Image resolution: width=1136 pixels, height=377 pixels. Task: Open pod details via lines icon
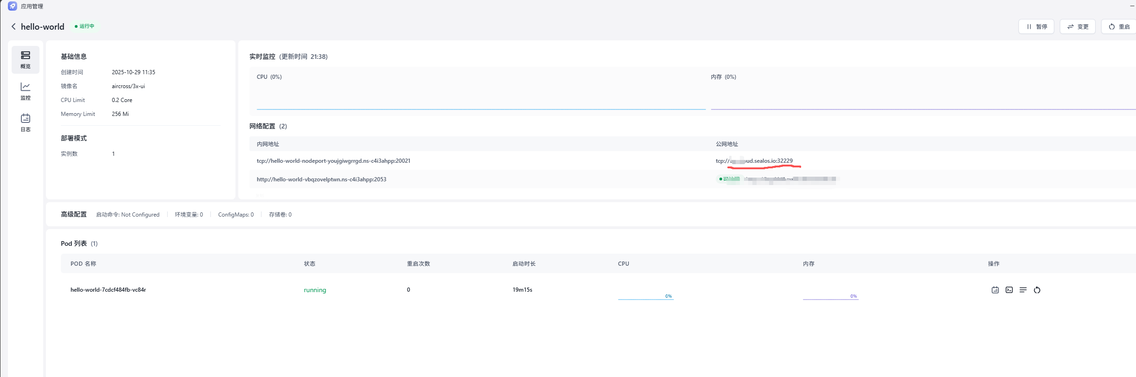[1023, 290]
